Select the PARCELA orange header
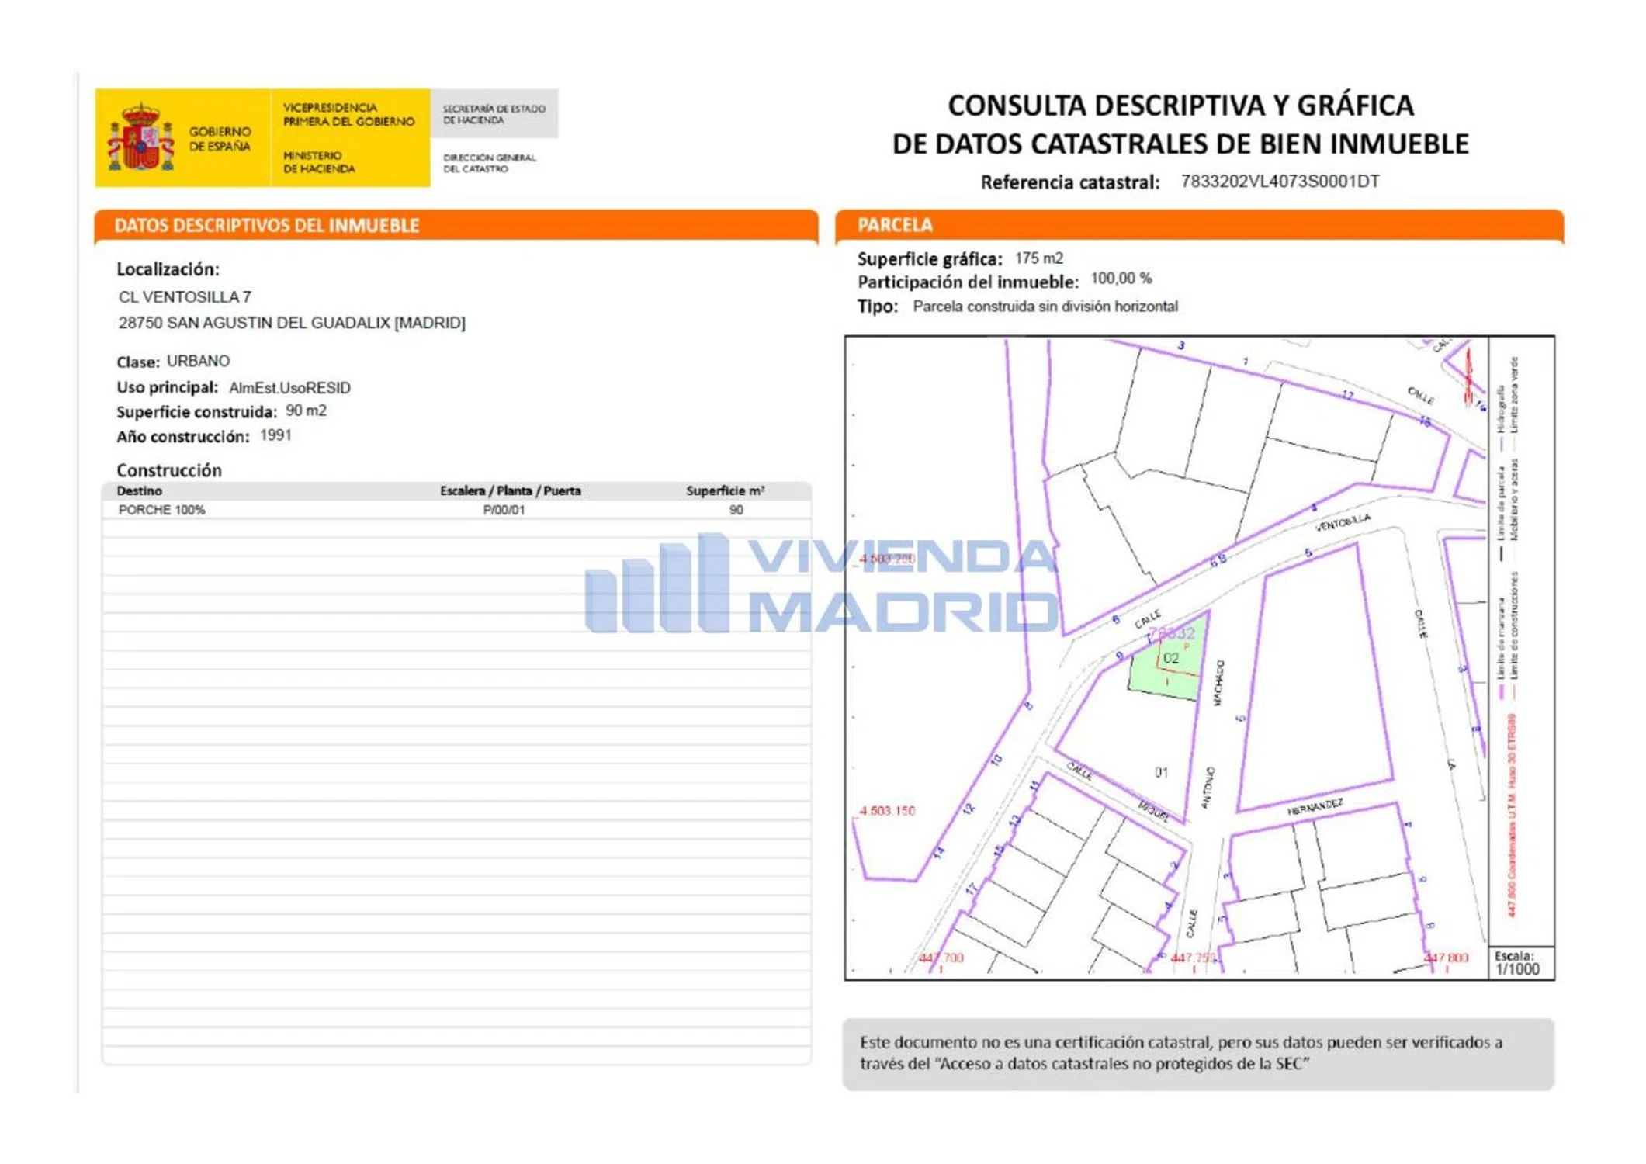The image size is (1646, 1164). click(x=894, y=225)
